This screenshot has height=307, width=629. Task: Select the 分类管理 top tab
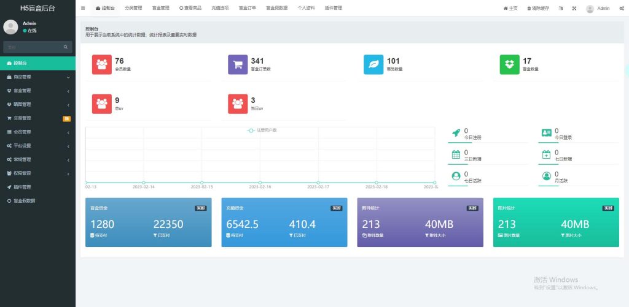(x=133, y=8)
